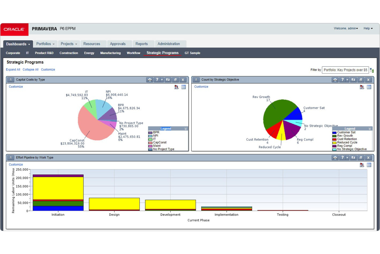Switch to the Workflow dashboard
Viewport: 380px width, 254px height.
coord(134,53)
